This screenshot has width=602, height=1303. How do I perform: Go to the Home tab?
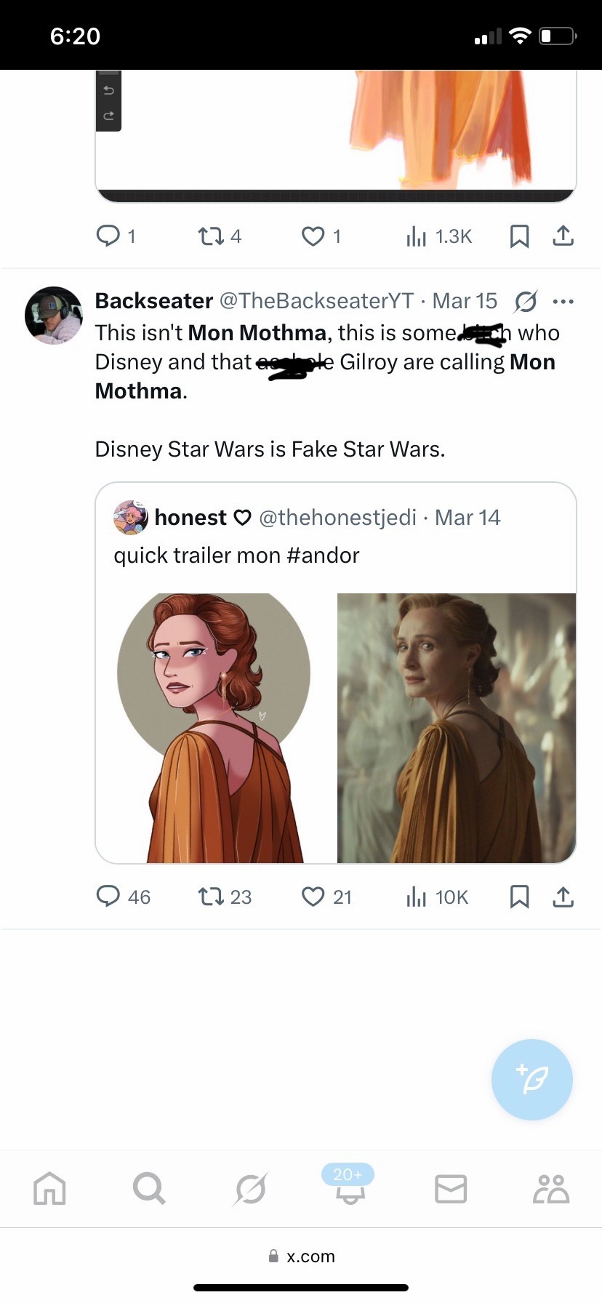[49, 1189]
